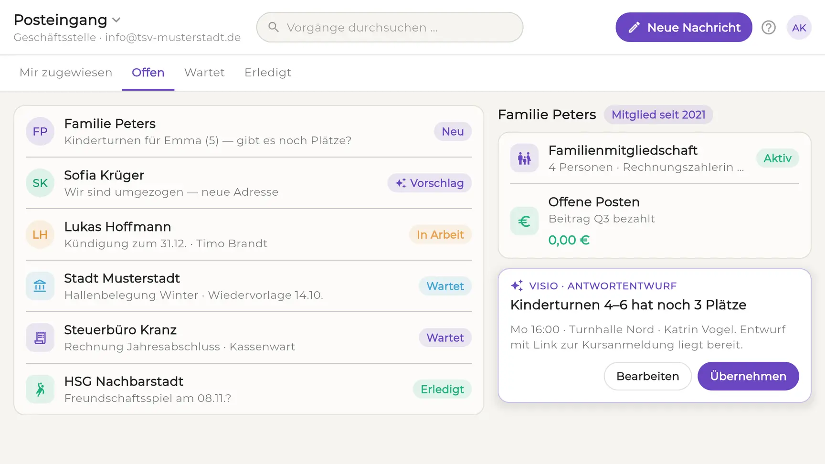
Task: Select the Offen tab
Action: (x=148, y=73)
